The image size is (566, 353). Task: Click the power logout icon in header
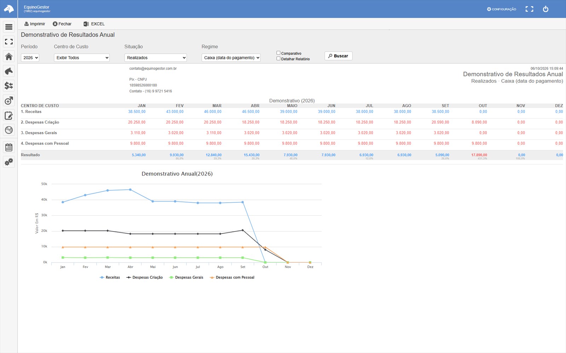tap(545, 9)
